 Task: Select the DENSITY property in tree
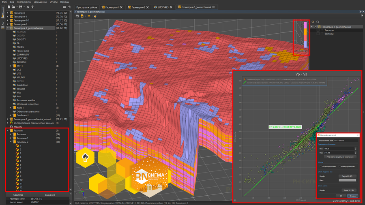21,39
